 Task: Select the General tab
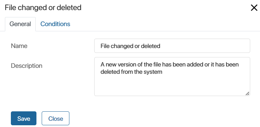pyautogui.click(x=20, y=24)
